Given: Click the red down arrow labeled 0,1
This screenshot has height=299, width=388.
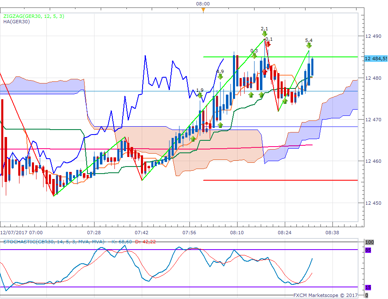Looking at the screenshot, I should coord(268,44).
